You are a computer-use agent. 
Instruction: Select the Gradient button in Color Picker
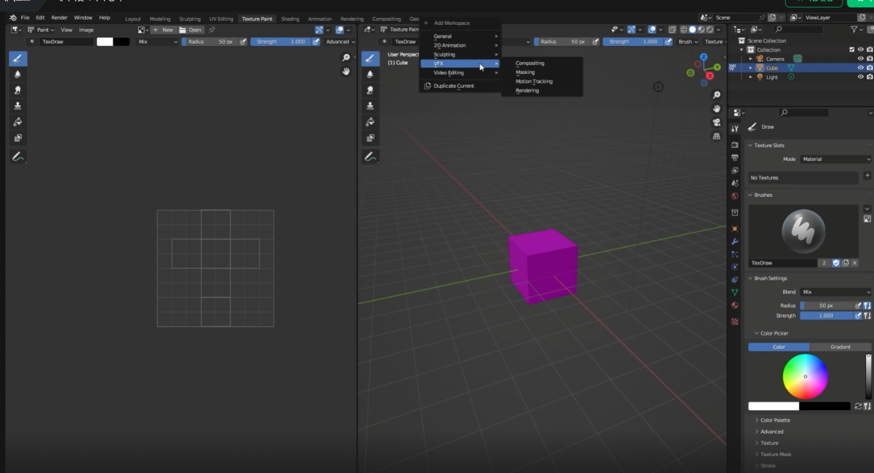841,347
